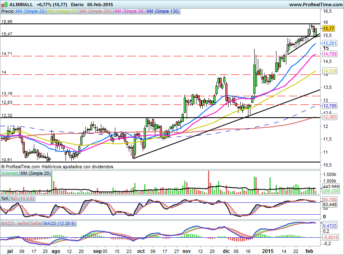Select the Precio indicator label

pos(7,12)
